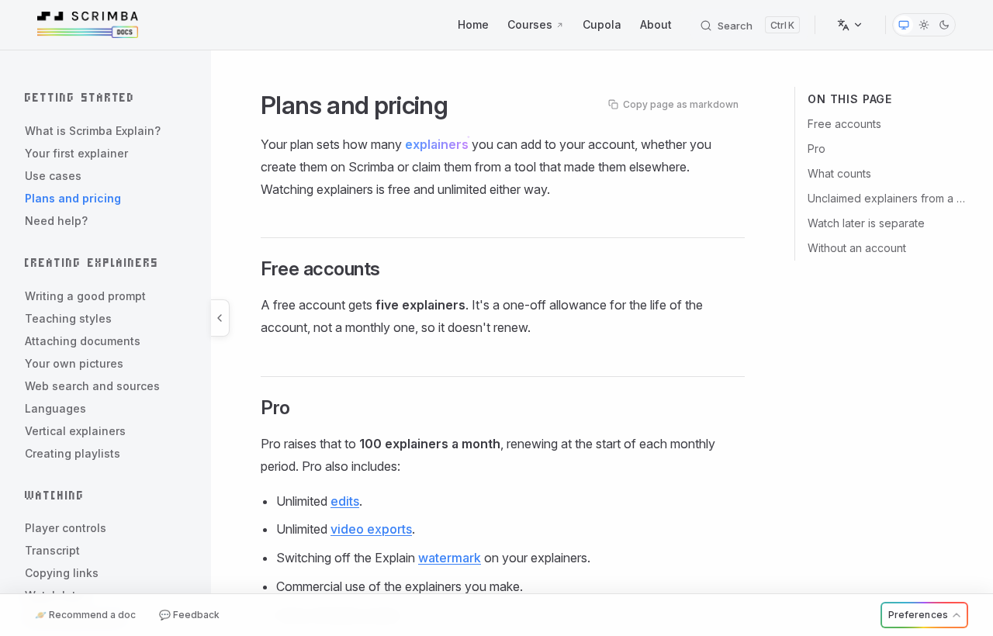Open Courses external link in navbar
The width and height of the screenshot is (993, 636).
pos(535,25)
